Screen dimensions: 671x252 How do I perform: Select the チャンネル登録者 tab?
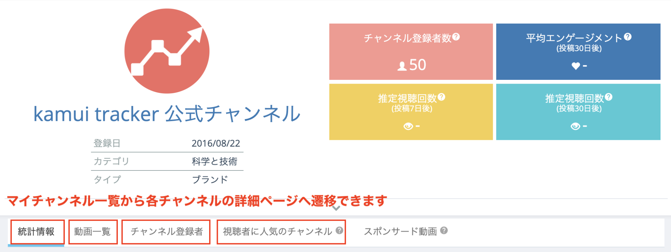point(166,232)
